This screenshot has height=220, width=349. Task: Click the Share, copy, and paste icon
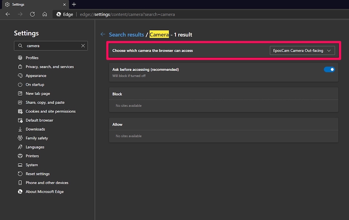pos(20,102)
